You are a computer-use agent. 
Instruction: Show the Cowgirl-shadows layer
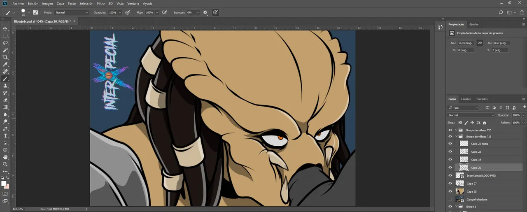[450, 199]
